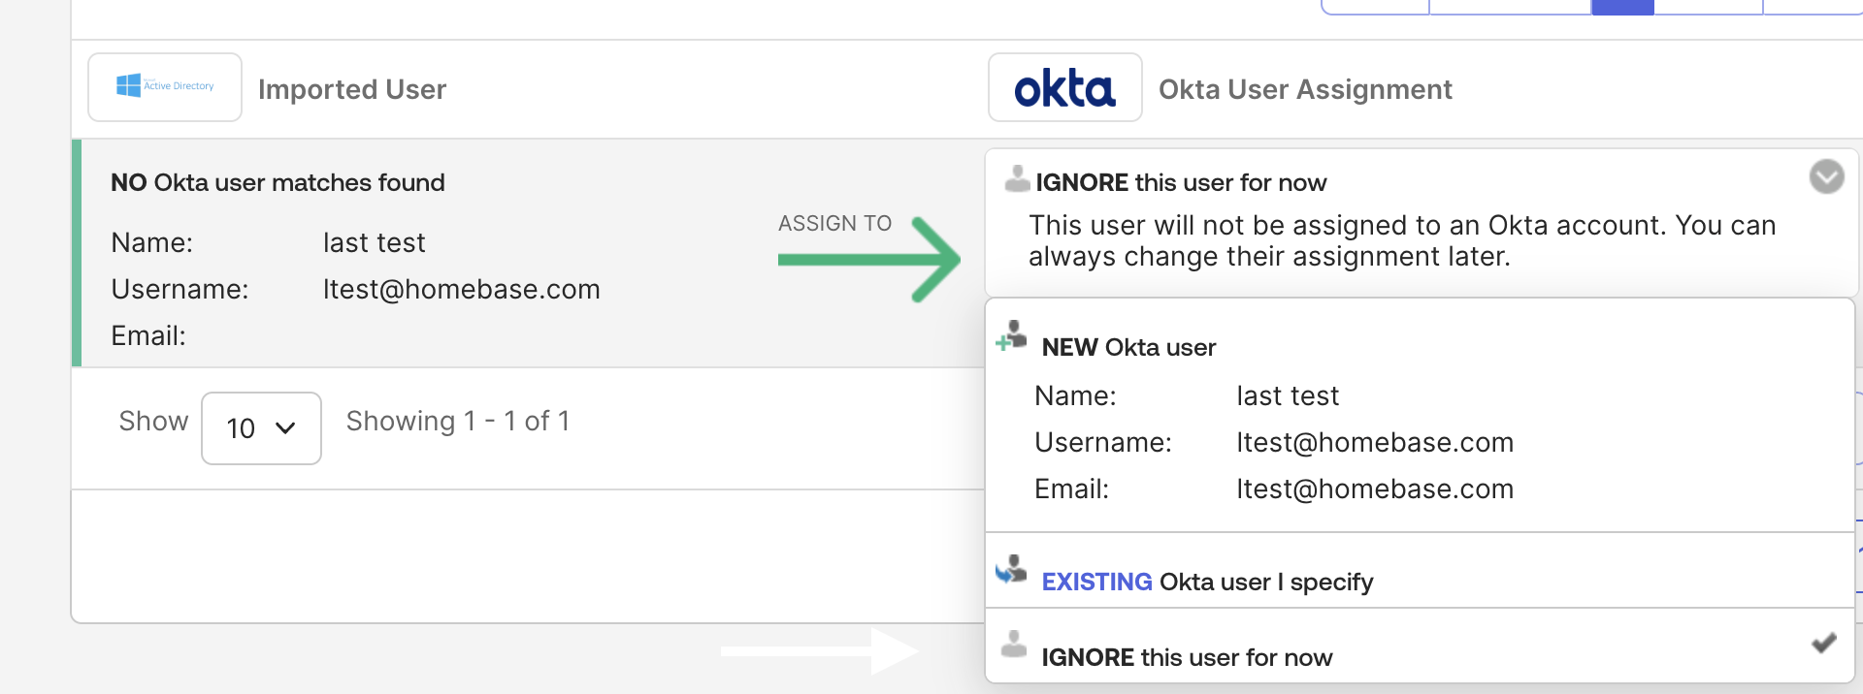This screenshot has height=694, width=1863.
Task: Click the 'Showing 1 - 1 of 1' text
Action: 458,421
